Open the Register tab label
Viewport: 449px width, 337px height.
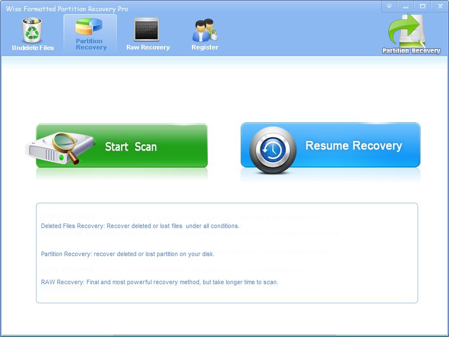(x=205, y=48)
